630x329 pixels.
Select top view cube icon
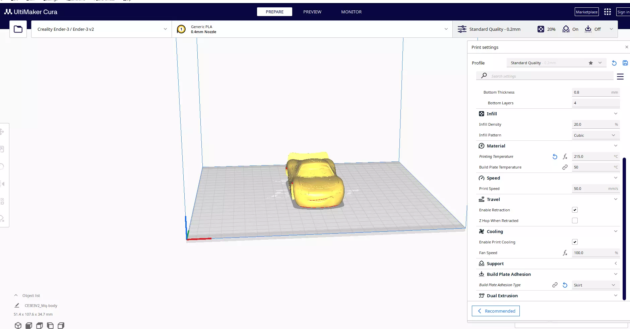click(40, 325)
